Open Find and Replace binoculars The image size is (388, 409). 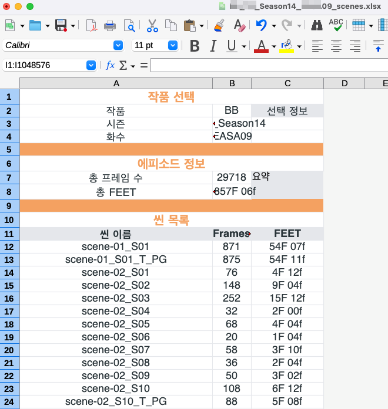(317, 26)
